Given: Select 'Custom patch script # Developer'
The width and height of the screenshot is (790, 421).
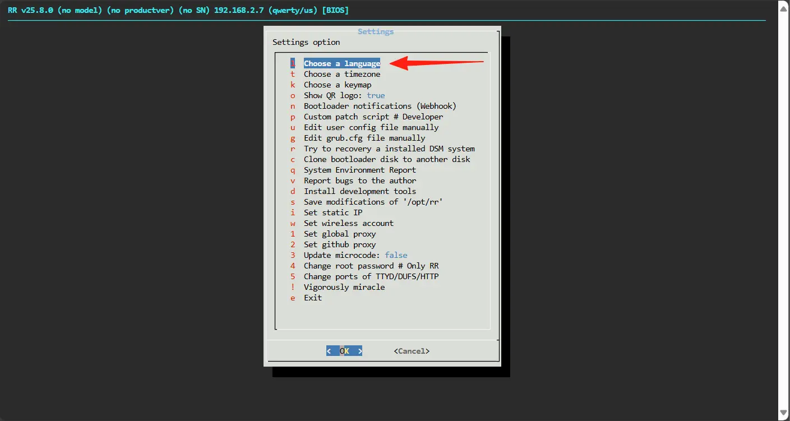Looking at the screenshot, I should pos(373,117).
